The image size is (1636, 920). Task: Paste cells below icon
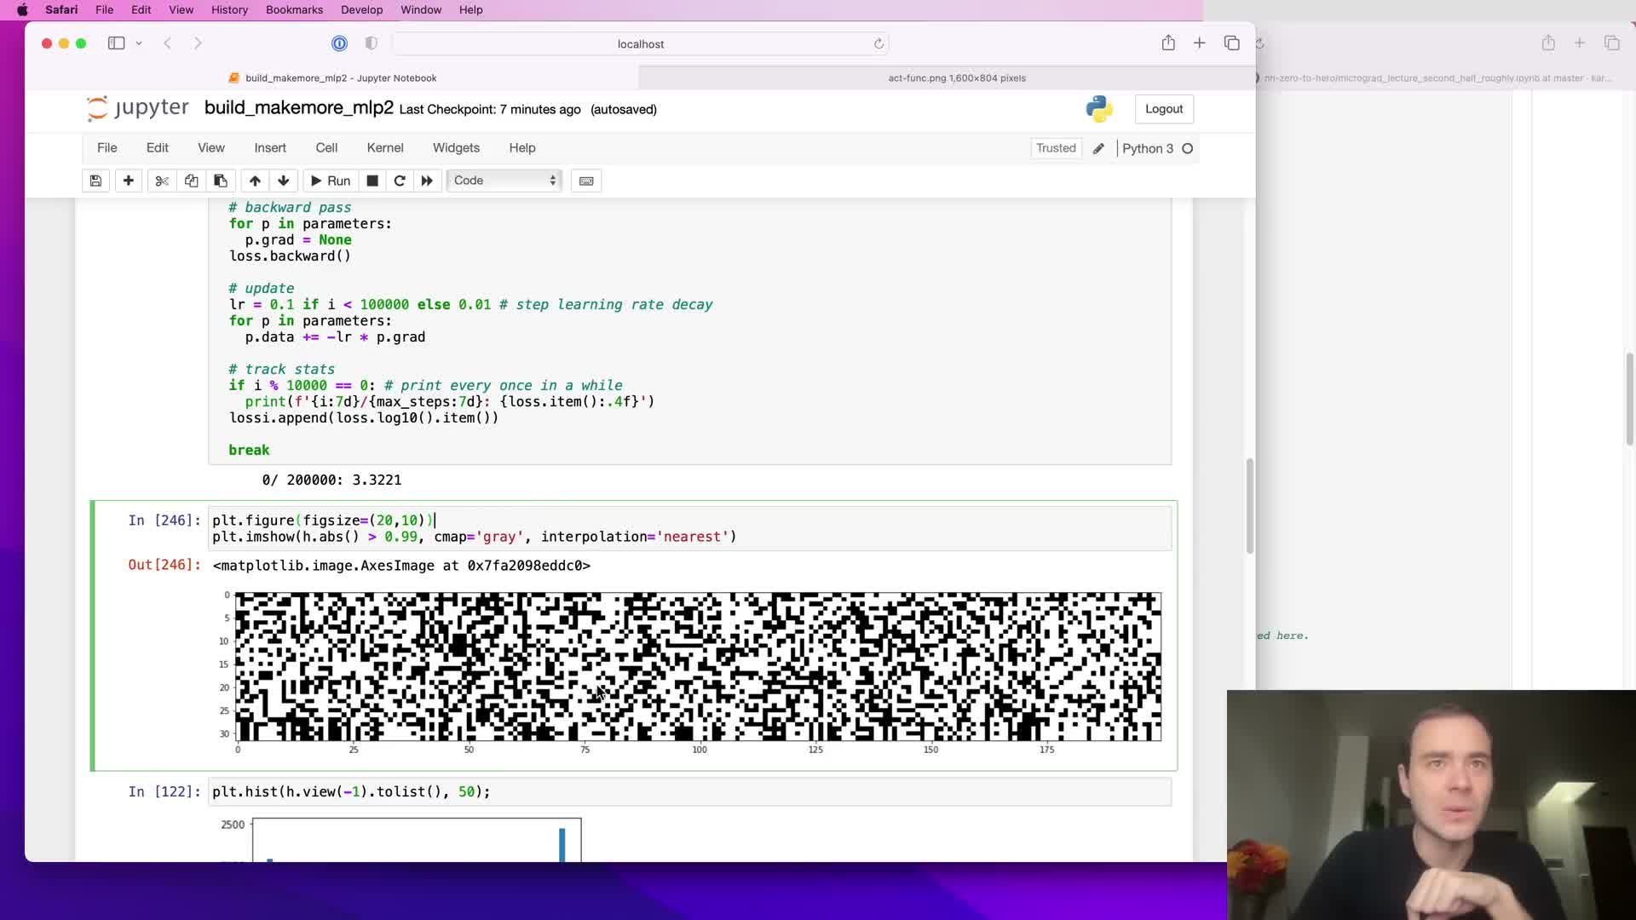pyautogui.click(x=220, y=181)
